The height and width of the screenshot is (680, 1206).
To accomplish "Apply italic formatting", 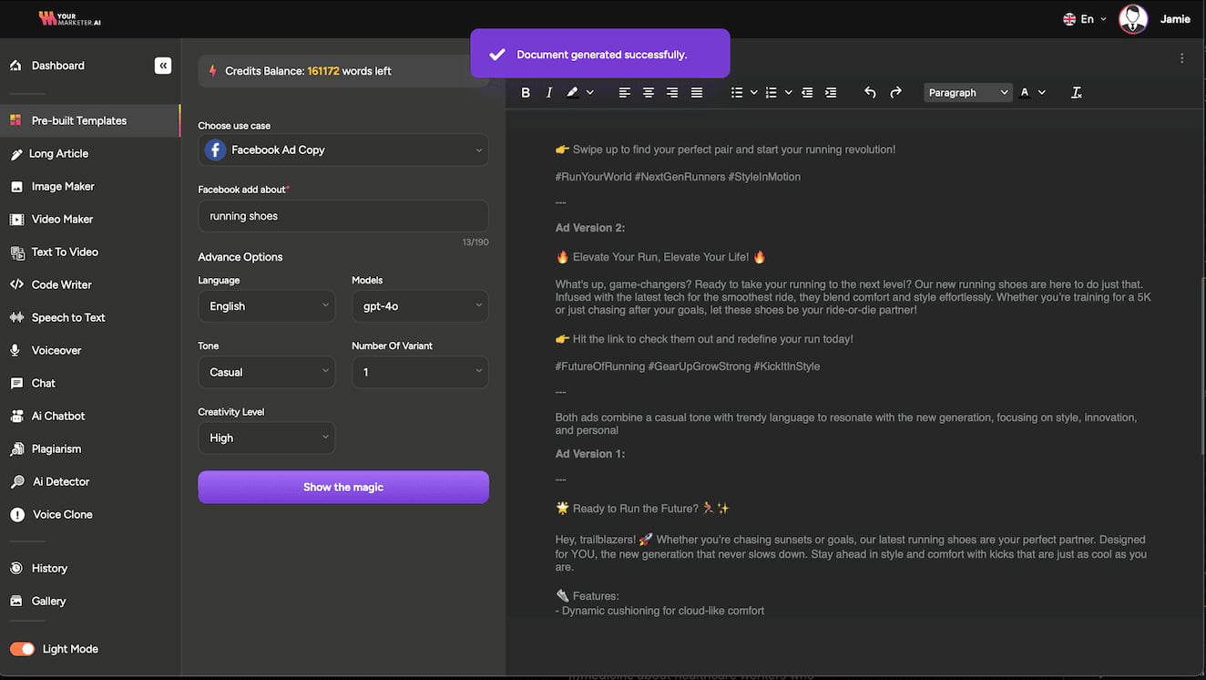I will tap(549, 92).
